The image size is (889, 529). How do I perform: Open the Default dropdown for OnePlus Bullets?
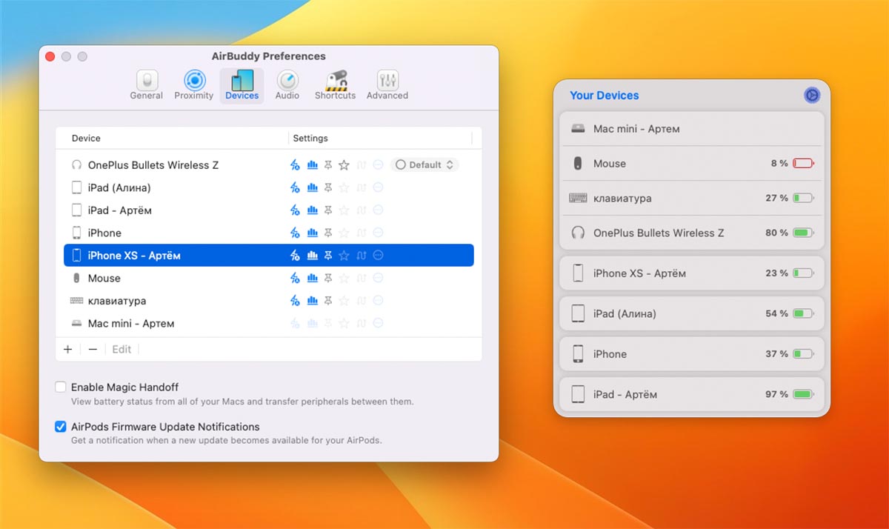pyautogui.click(x=424, y=165)
